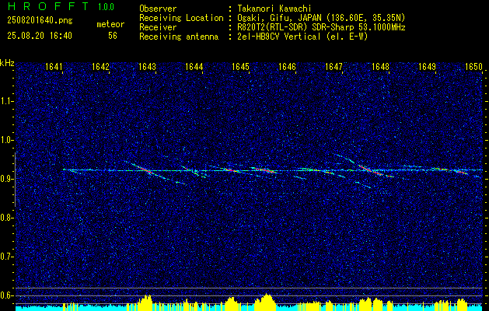The width and height of the screenshot is (489, 311).
Task: Click location Ogaki, Gifu, JAPAN text
Action: coord(321,18)
